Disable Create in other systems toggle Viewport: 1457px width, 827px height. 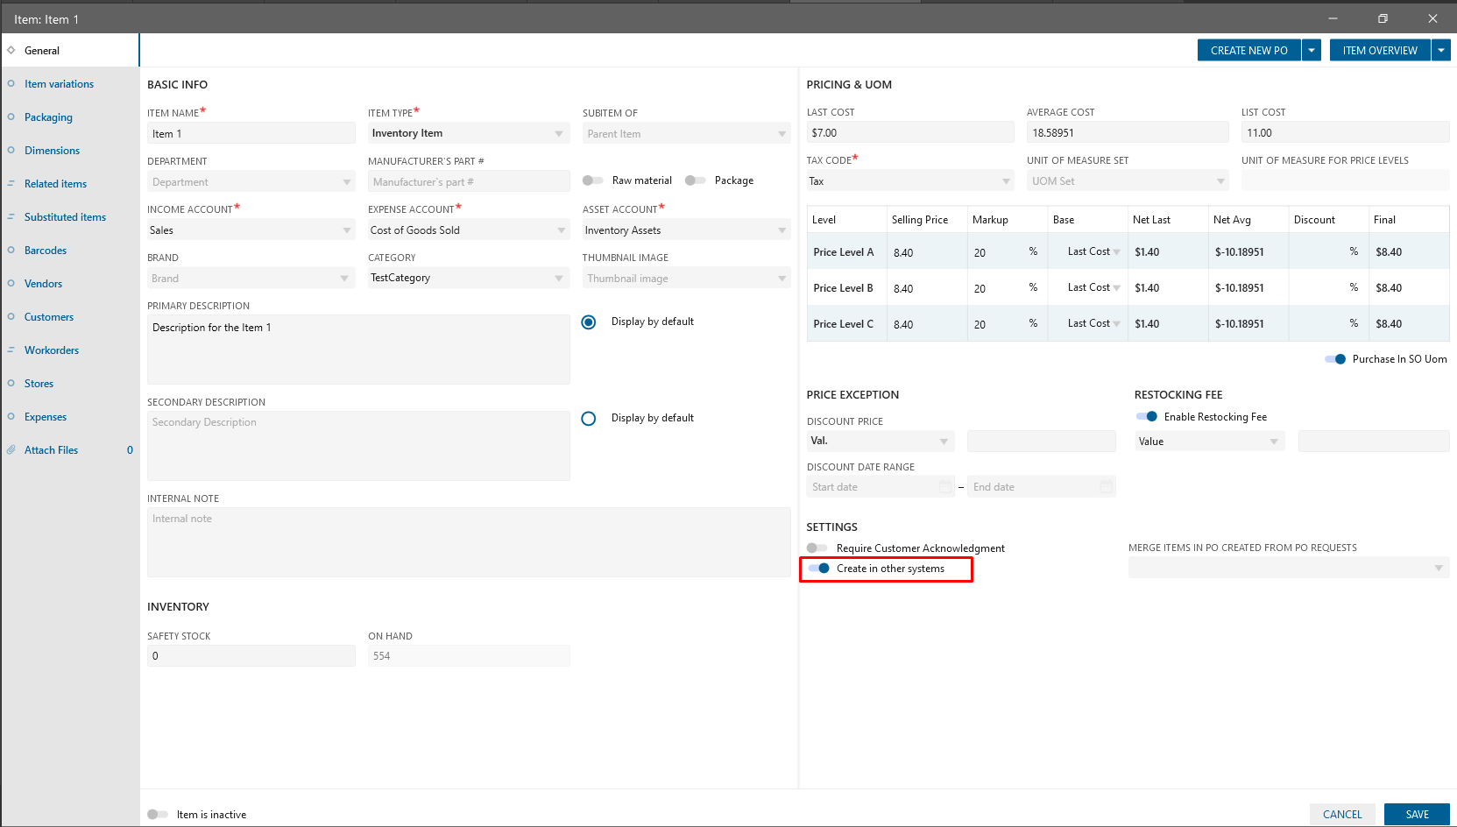pos(819,569)
